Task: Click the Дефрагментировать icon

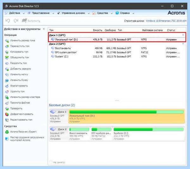Action: (7, 114)
